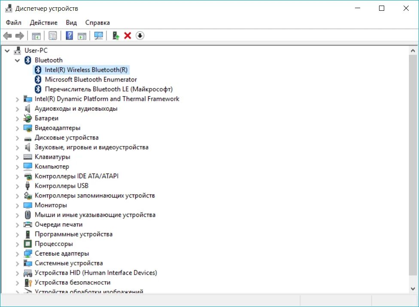
Task: Expand Контроллеры IDE ATA/ATAPI
Action: coord(17,176)
